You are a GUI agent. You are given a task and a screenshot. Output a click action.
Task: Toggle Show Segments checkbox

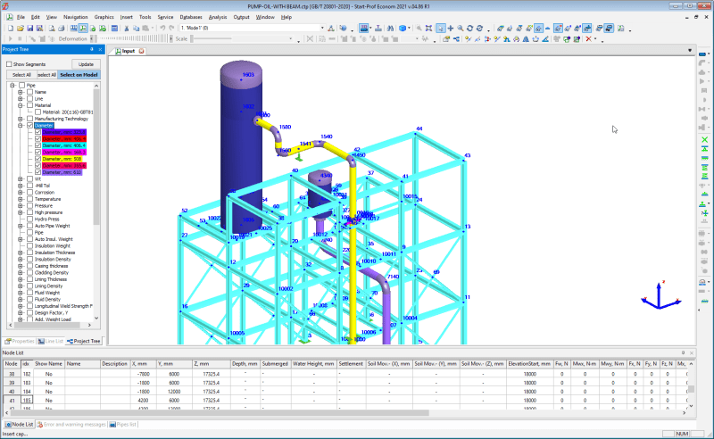click(9, 64)
